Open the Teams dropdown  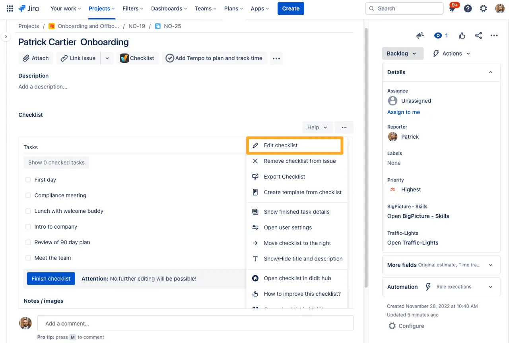[x=206, y=8]
